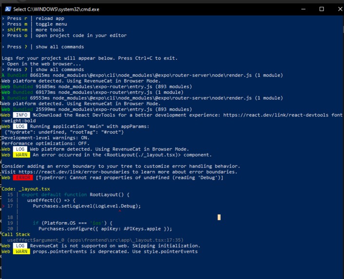
Task: Click WARN badge before 'An error occurred'
Action: tap(21, 155)
